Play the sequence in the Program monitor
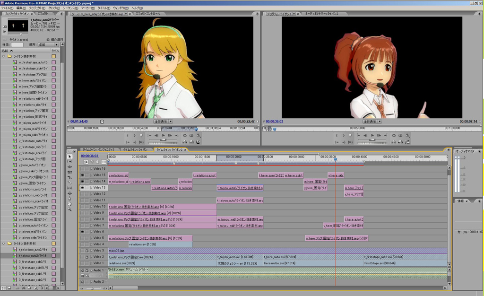Viewport: 484px width, 296px height. pos(372,136)
